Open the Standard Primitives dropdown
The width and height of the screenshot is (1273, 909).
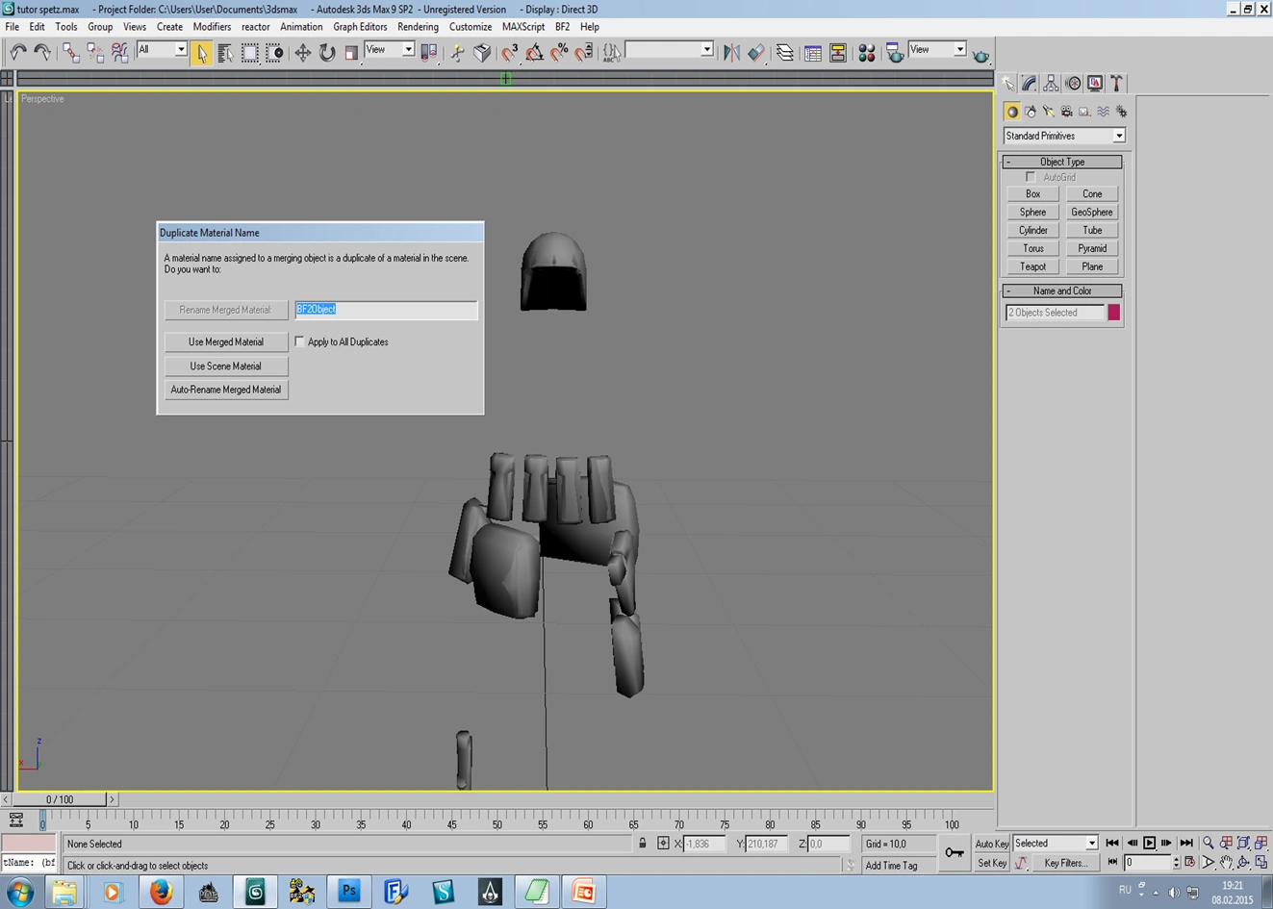1063,136
